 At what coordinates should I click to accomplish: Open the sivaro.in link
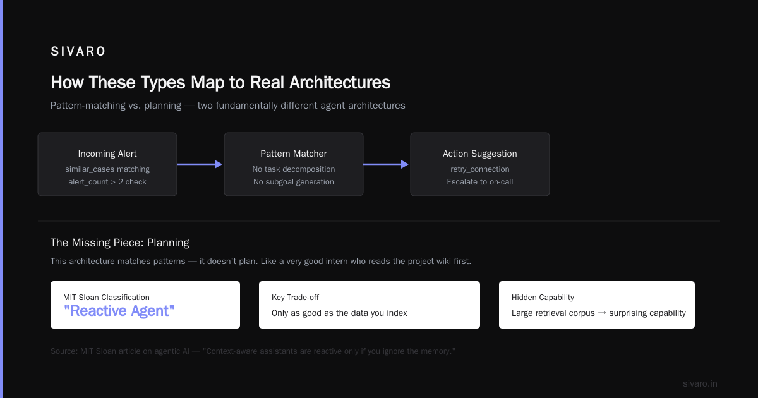click(x=700, y=383)
